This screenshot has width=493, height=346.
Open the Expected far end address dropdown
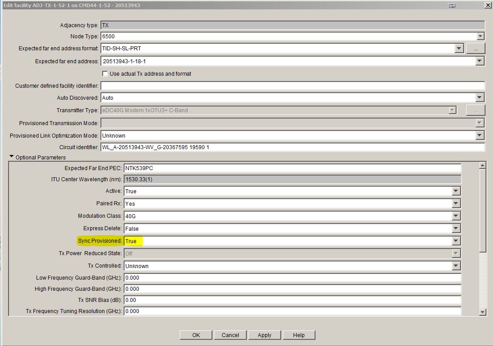click(x=480, y=61)
